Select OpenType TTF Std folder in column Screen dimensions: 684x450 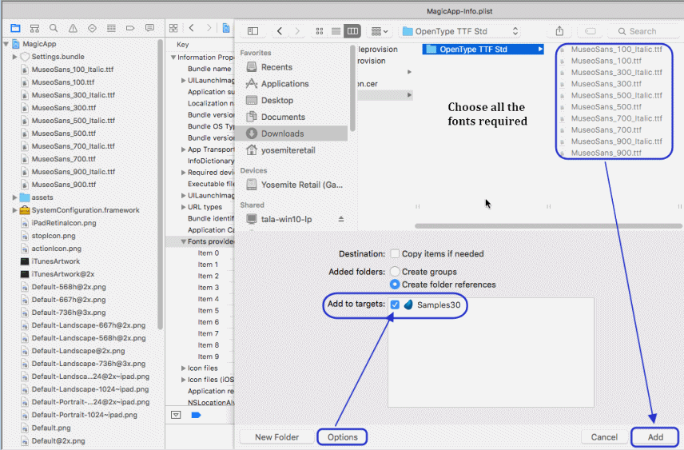point(483,50)
